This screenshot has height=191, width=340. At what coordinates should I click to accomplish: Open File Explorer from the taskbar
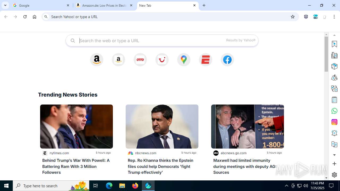coord(122,186)
